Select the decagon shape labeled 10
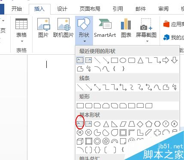Viewport: 184px width, 160px height. pos(80,133)
